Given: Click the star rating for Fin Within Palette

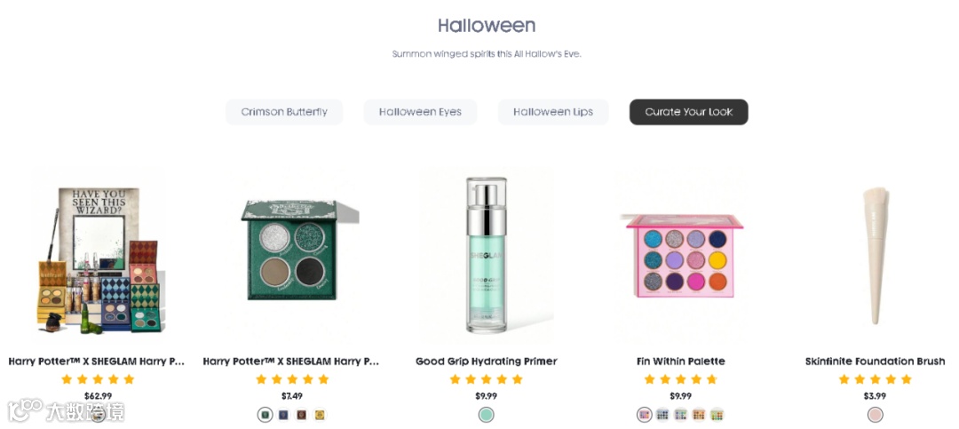Looking at the screenshot, I should pyautogui.click(x=681, y=379).
